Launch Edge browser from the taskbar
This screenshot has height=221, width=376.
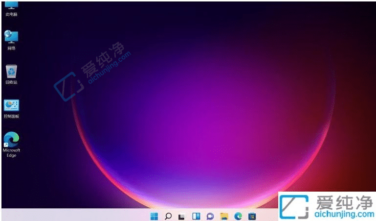(x=238, y=216)
